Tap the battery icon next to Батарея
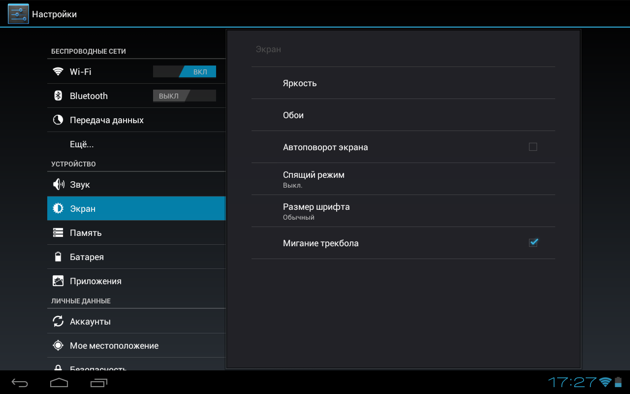This screenshot has width=630, height=394. (58, 257)
